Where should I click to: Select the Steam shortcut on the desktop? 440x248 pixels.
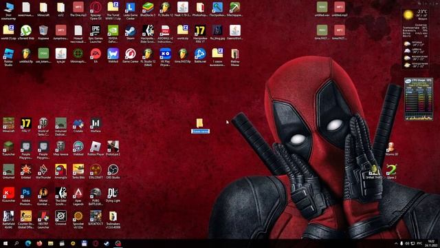131,32
